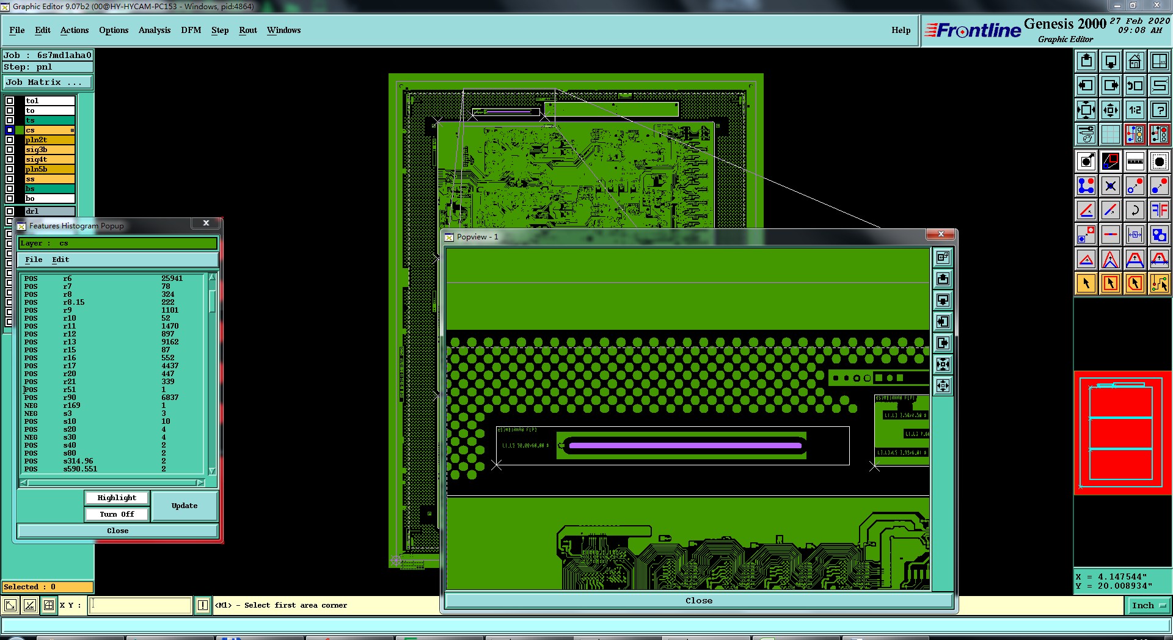
Task: Open the Rout menu
Action: pyautogui.click(x=248, y=30)
